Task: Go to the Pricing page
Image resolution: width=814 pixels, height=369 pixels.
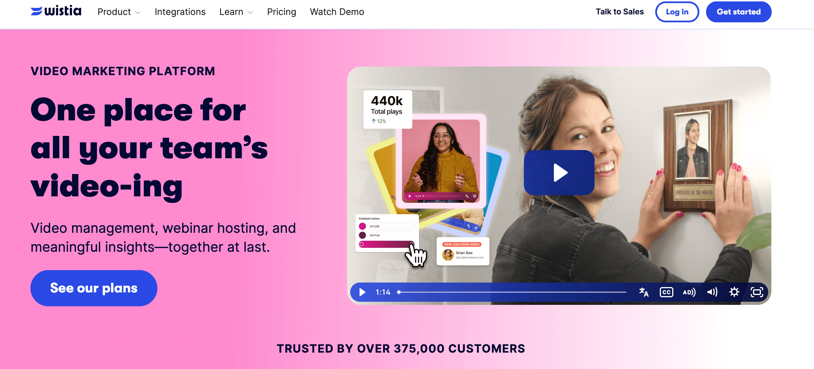Action: [x=281, y=12]
